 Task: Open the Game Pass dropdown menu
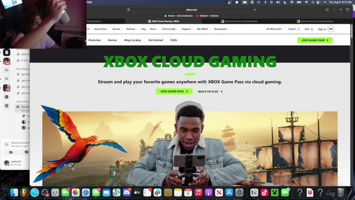click(101, 29)
